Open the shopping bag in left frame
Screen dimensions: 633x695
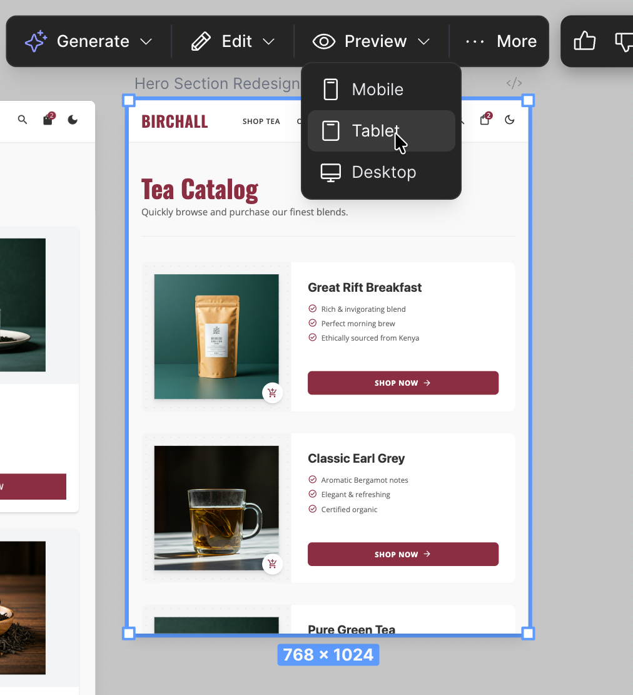click(48, 120)
